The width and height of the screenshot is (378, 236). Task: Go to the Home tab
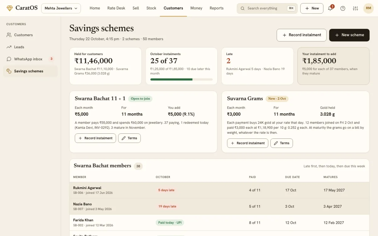pos(95,8)
